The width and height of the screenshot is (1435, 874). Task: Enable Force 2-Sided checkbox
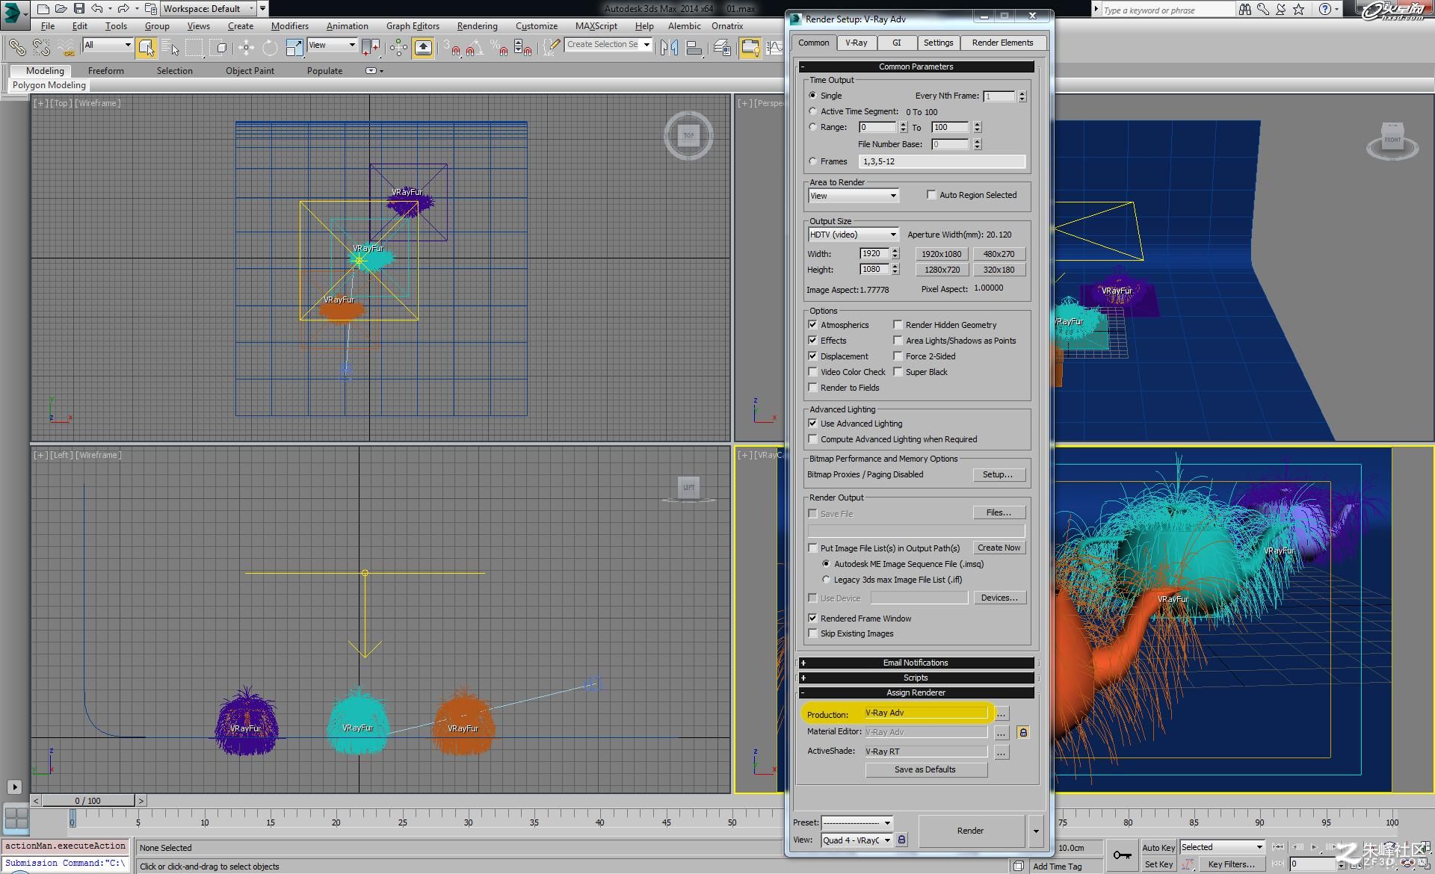898,356
